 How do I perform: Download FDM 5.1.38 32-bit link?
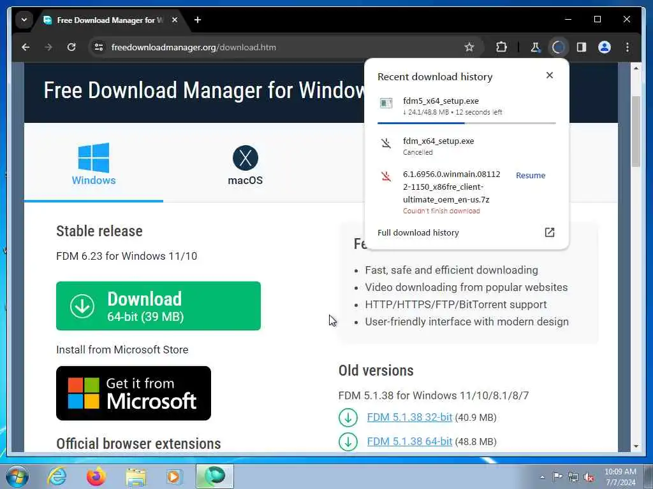pos(409,417)
